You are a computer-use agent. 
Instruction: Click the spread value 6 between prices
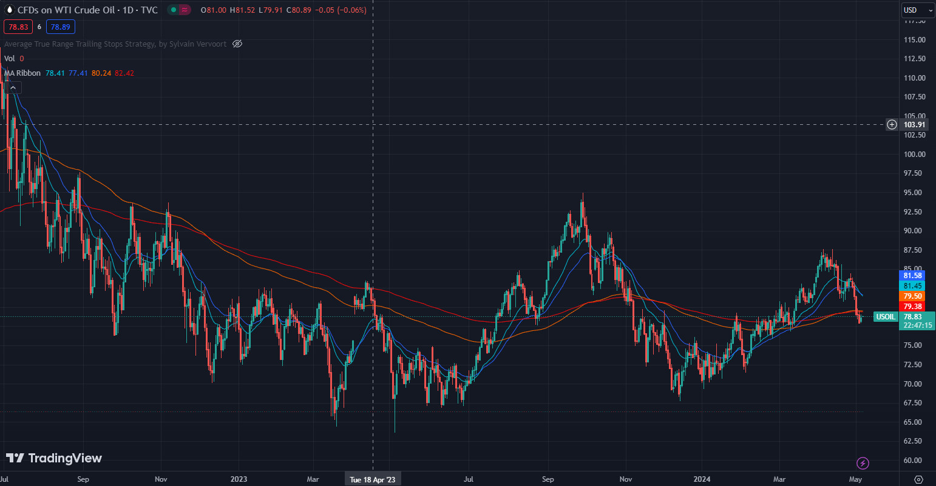click(x=39, y=27)
